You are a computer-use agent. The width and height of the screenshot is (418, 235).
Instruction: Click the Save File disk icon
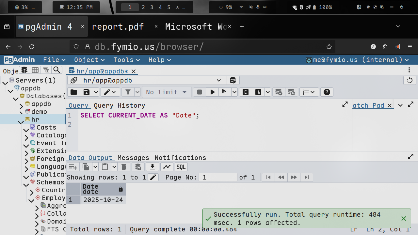(87, 92)
